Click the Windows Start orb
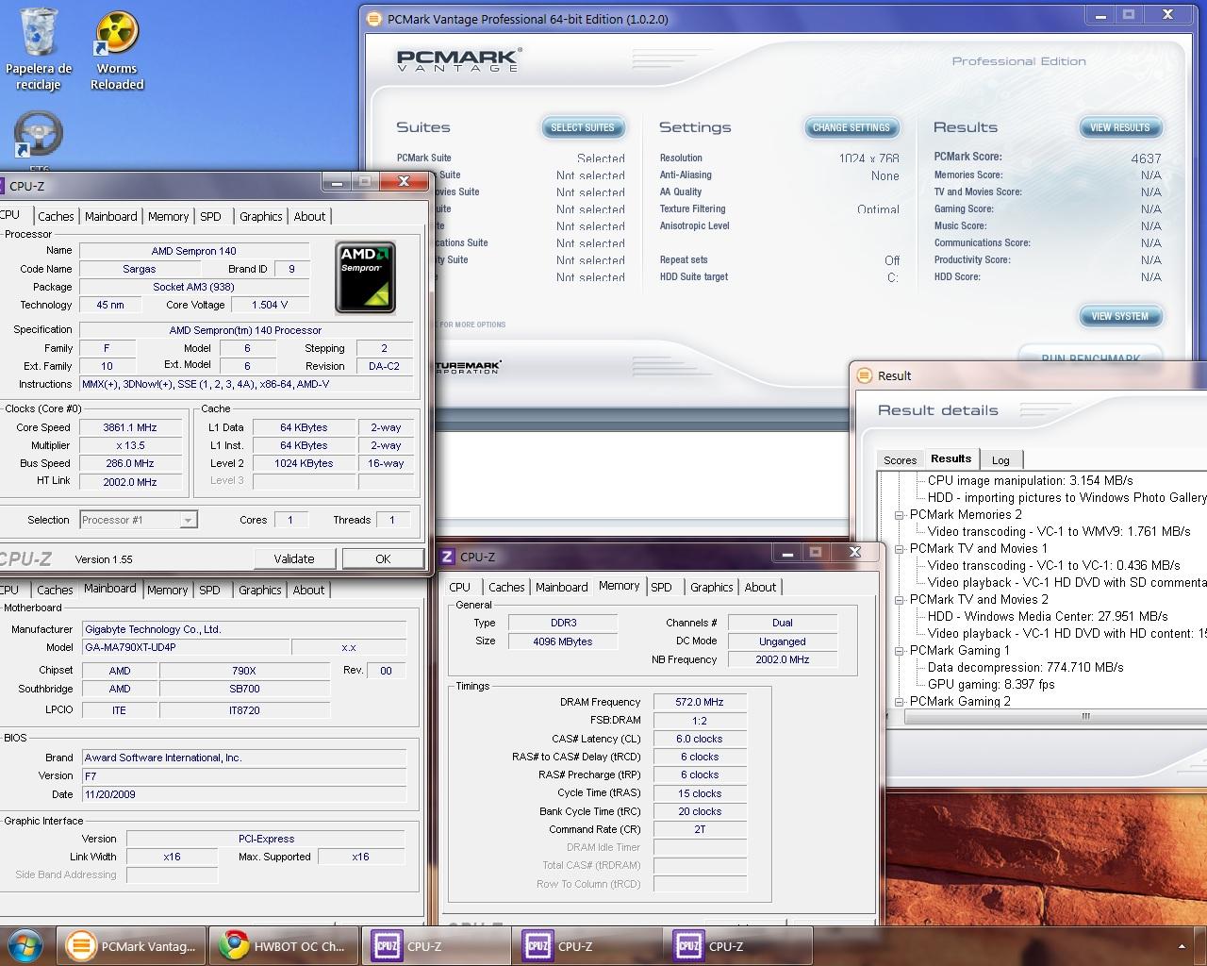The image size is (1207, 966). (25, 945)
